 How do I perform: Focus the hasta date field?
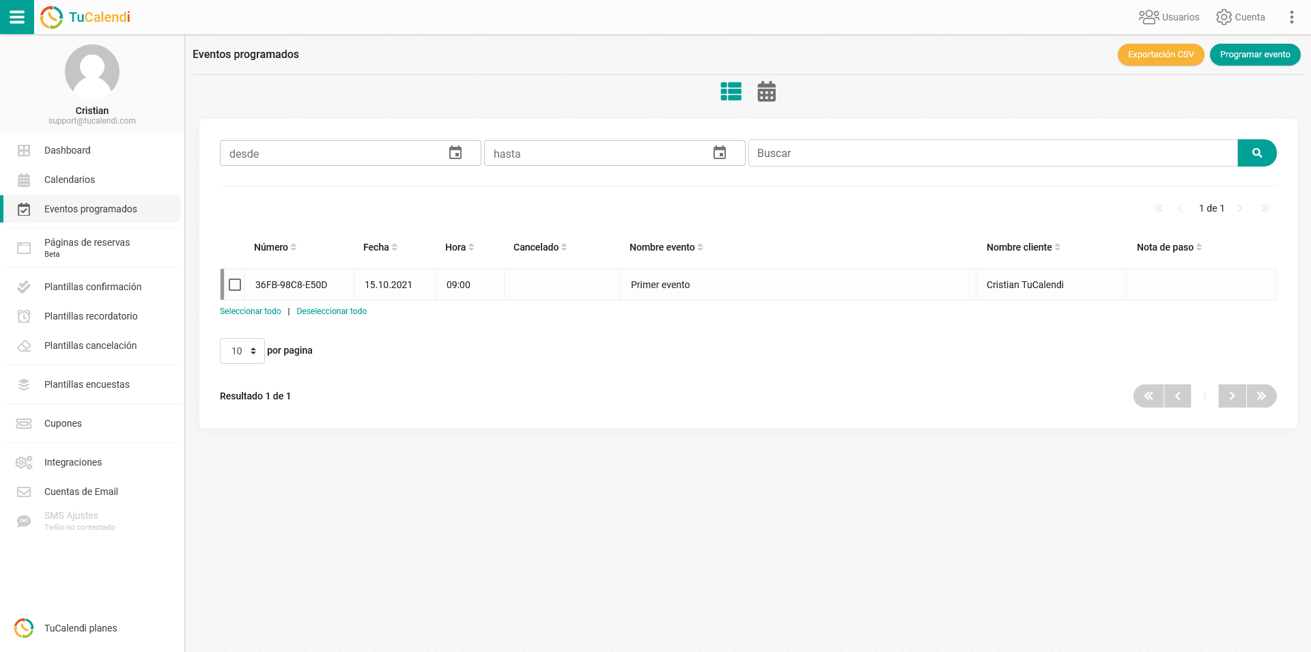[x=615, y=153]
